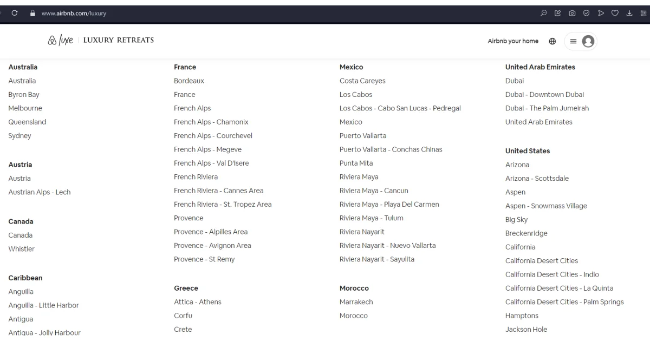
Task: Open Riviera Nayarit - Sayulita link
Action: (377, 259)
